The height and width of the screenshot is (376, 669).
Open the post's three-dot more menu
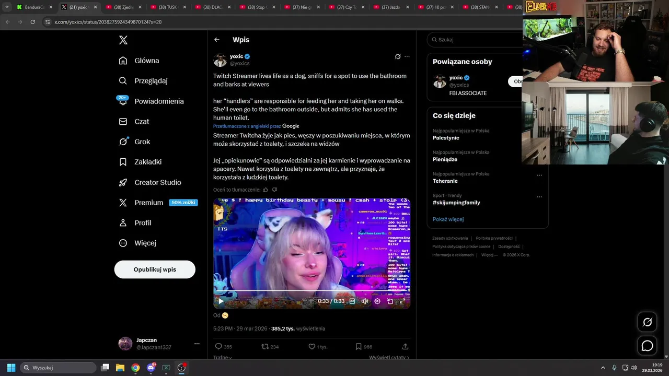tap(407, 56)
